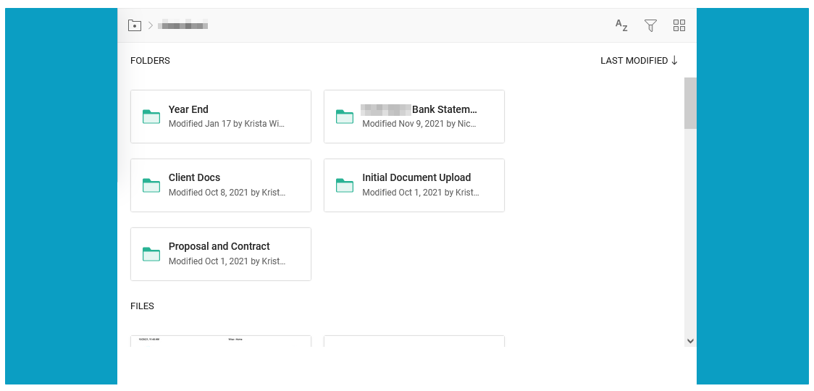
Task: Click the scrollbar down arrow
Action: 690,340
